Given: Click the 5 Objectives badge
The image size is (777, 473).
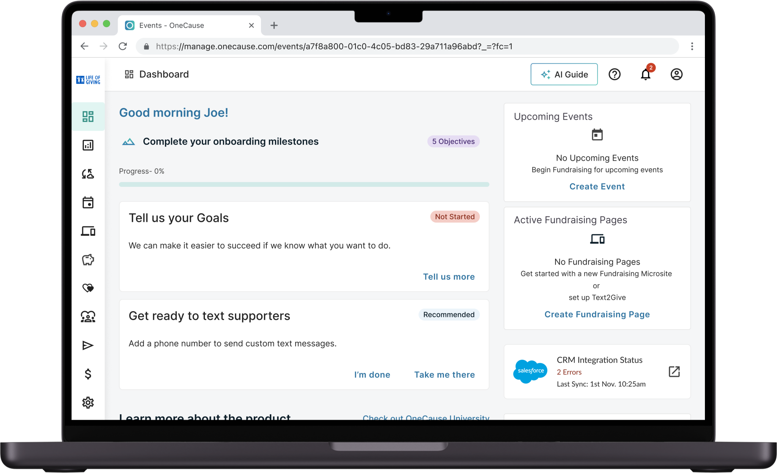Looking at the screenshot, I should coord(453,141).
